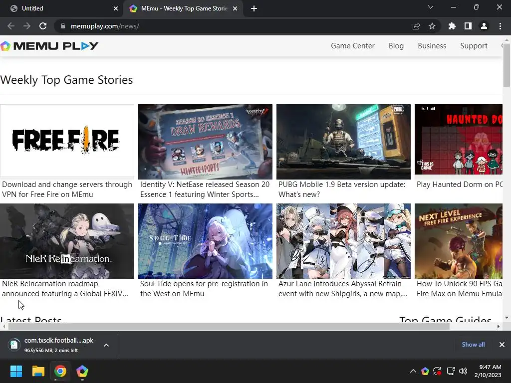Viewport: 511px width, 383px height.
Task: Open the NieR Reincarnation thumbnail
Action: pyautogui.click(x=67, y=241)
